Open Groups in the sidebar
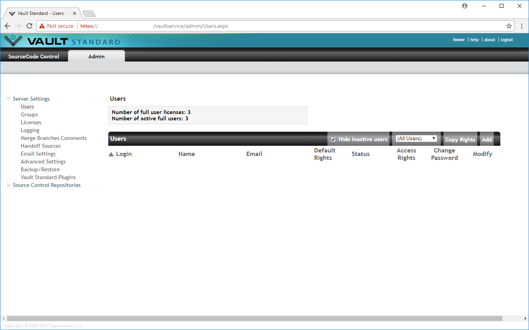This screenshot has width=529, height=330. click(x=29, y=114)
